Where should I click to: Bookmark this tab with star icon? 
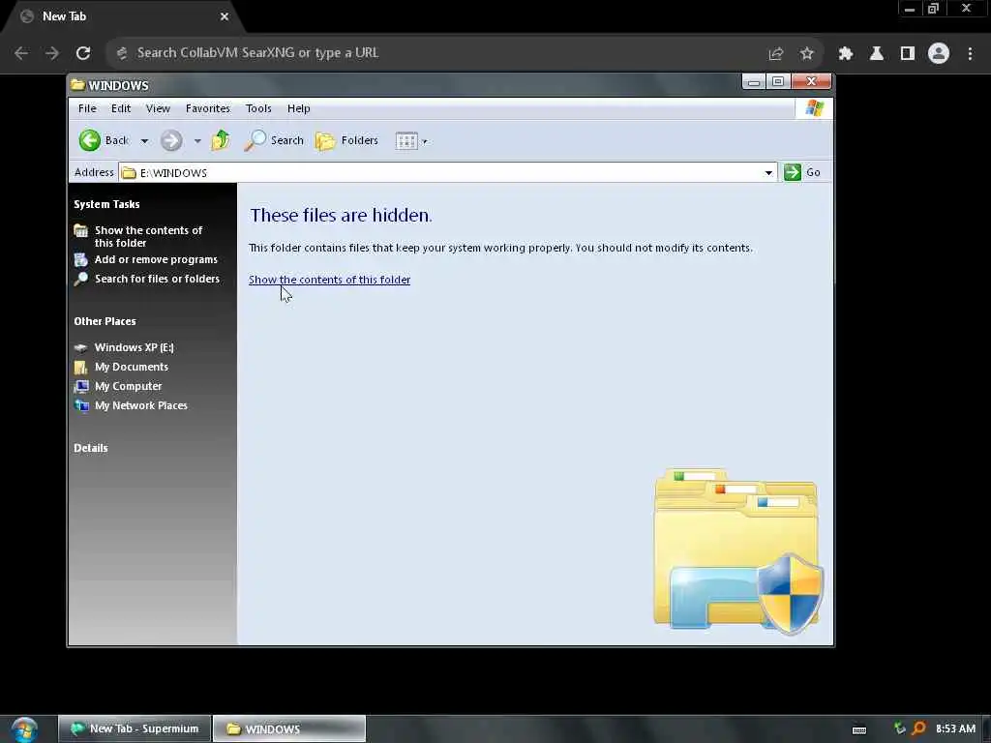tap(806, 54)
